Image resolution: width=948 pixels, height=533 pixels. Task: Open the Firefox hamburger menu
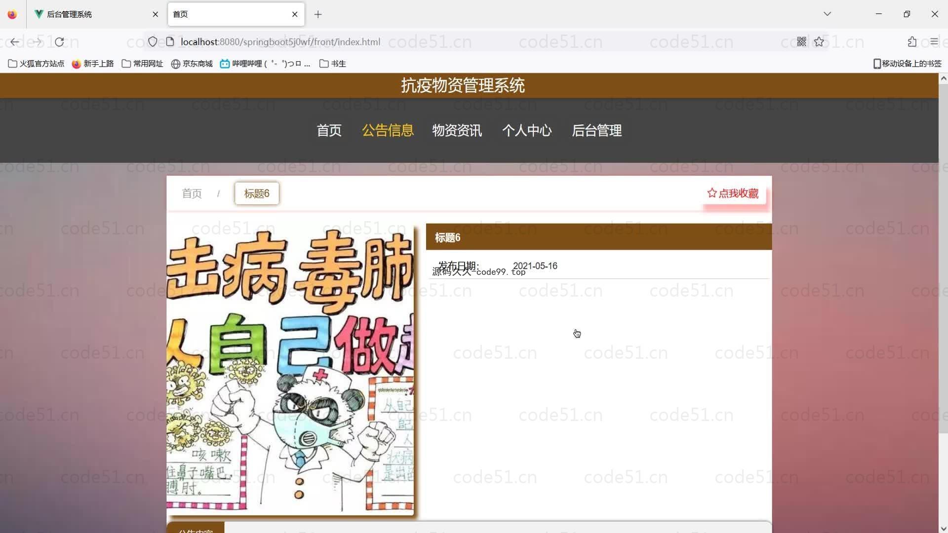pyautogui.click(x=934, y=42)
